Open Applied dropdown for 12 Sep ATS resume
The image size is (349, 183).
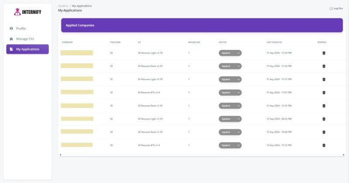(x=230, y=145)
